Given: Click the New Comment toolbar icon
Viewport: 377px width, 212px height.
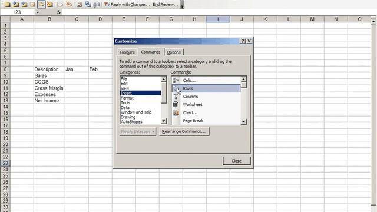Looking at the screenshot, I should tap(7, 4).
